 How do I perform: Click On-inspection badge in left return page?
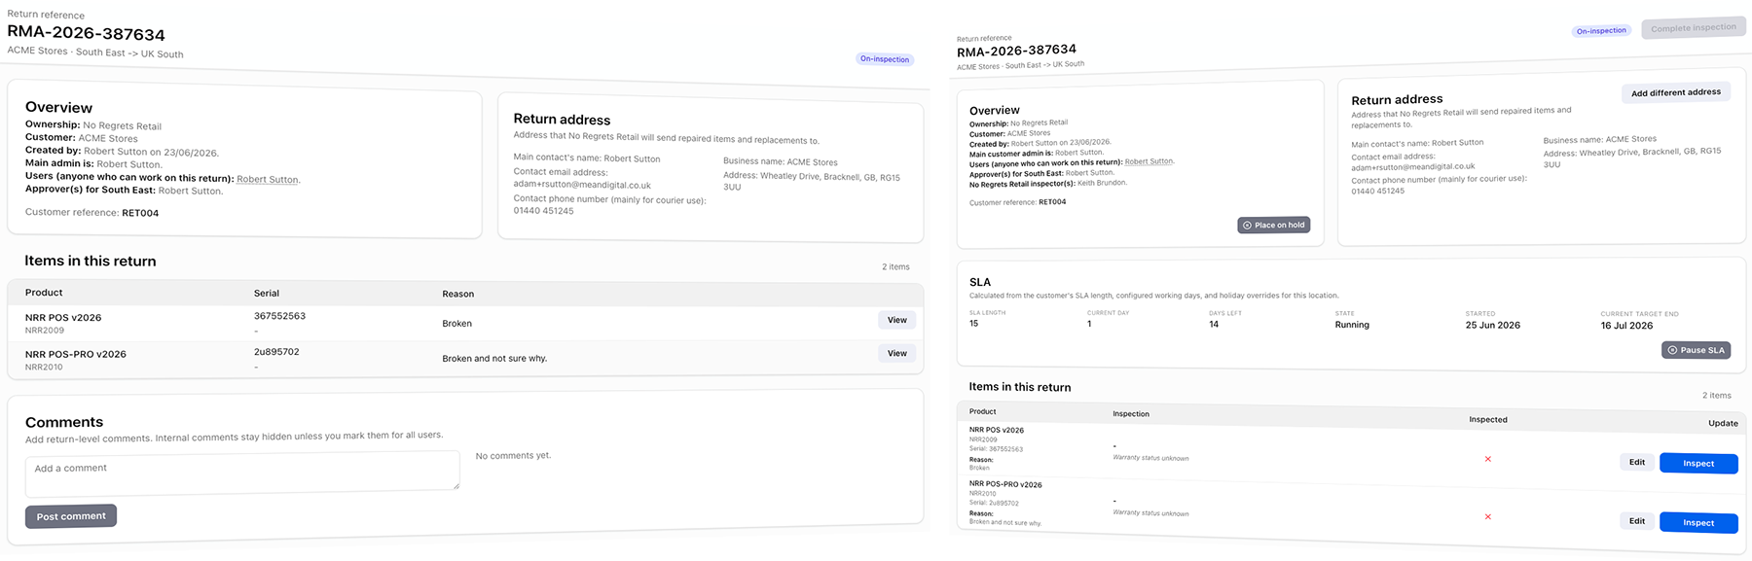point(885,59)
